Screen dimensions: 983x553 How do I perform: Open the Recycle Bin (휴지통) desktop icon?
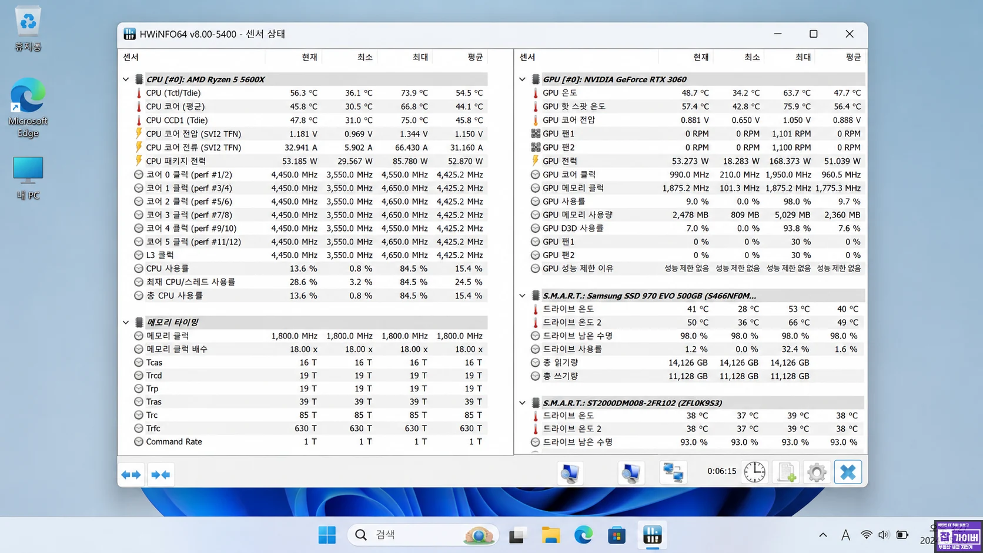pos(28,28)
